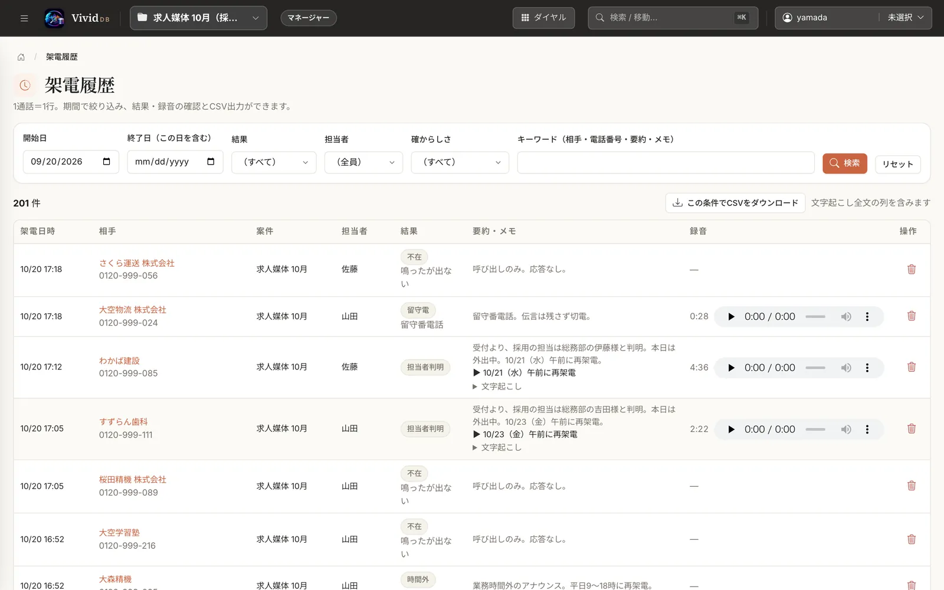Screen dimensions: 944x590
Task: Click the VividDB logo
Action: click(77, 18)
